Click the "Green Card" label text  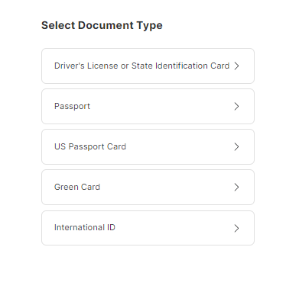pos(77,187)
